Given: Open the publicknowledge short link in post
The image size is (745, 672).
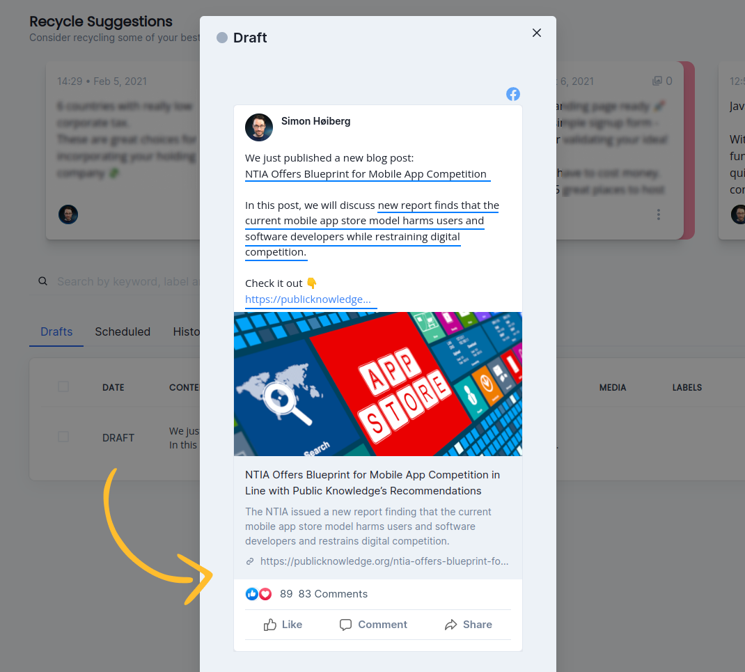Looking at the screenshot, I should point(308,299).
